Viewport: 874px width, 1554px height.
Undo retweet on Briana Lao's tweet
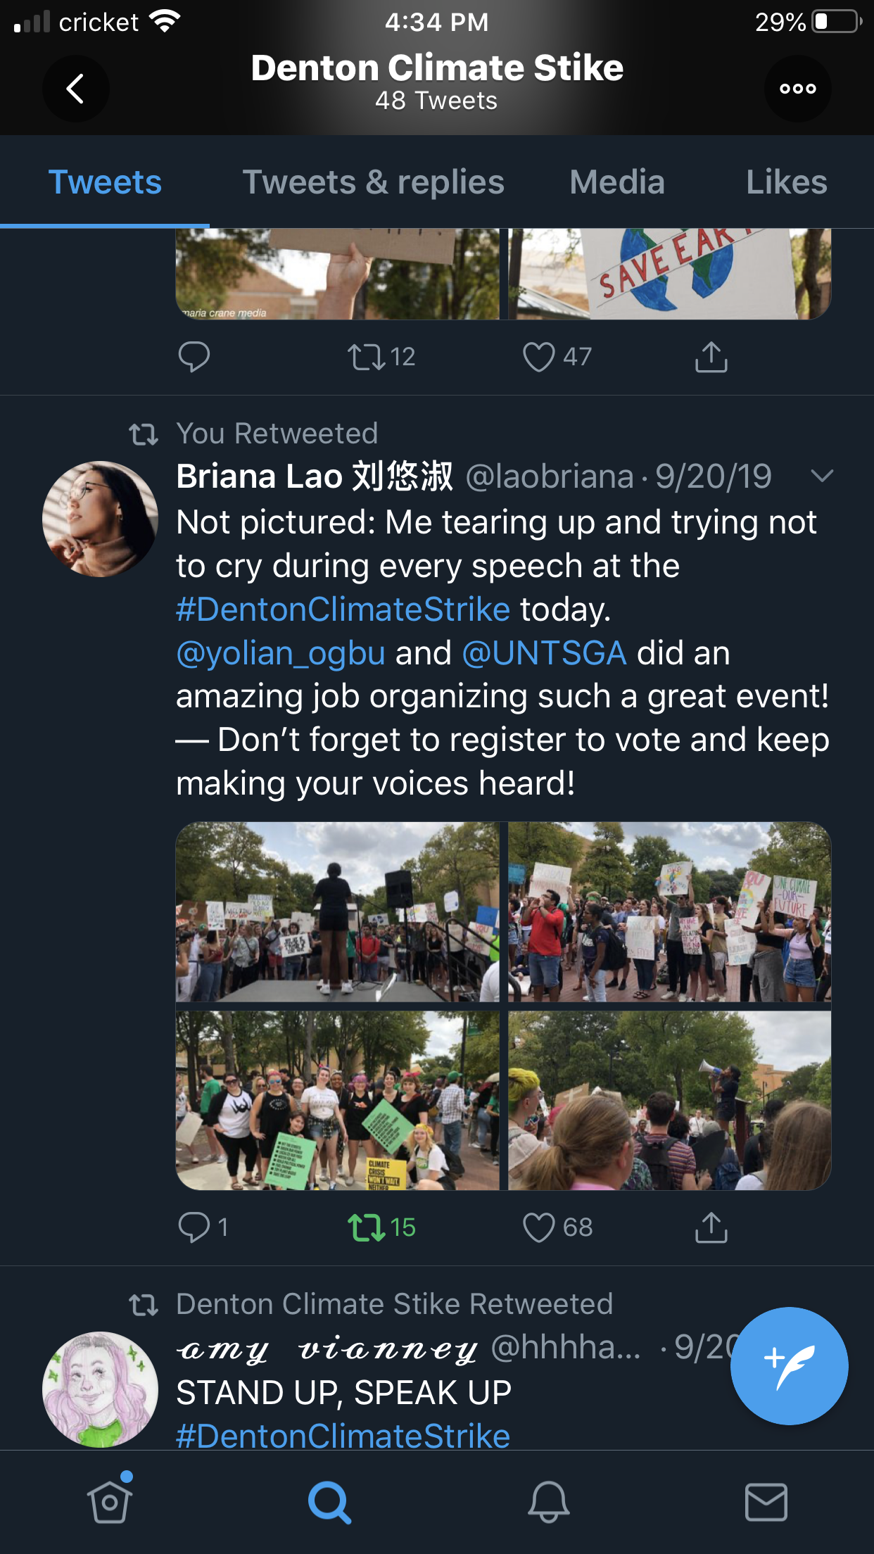point(367,1227)
